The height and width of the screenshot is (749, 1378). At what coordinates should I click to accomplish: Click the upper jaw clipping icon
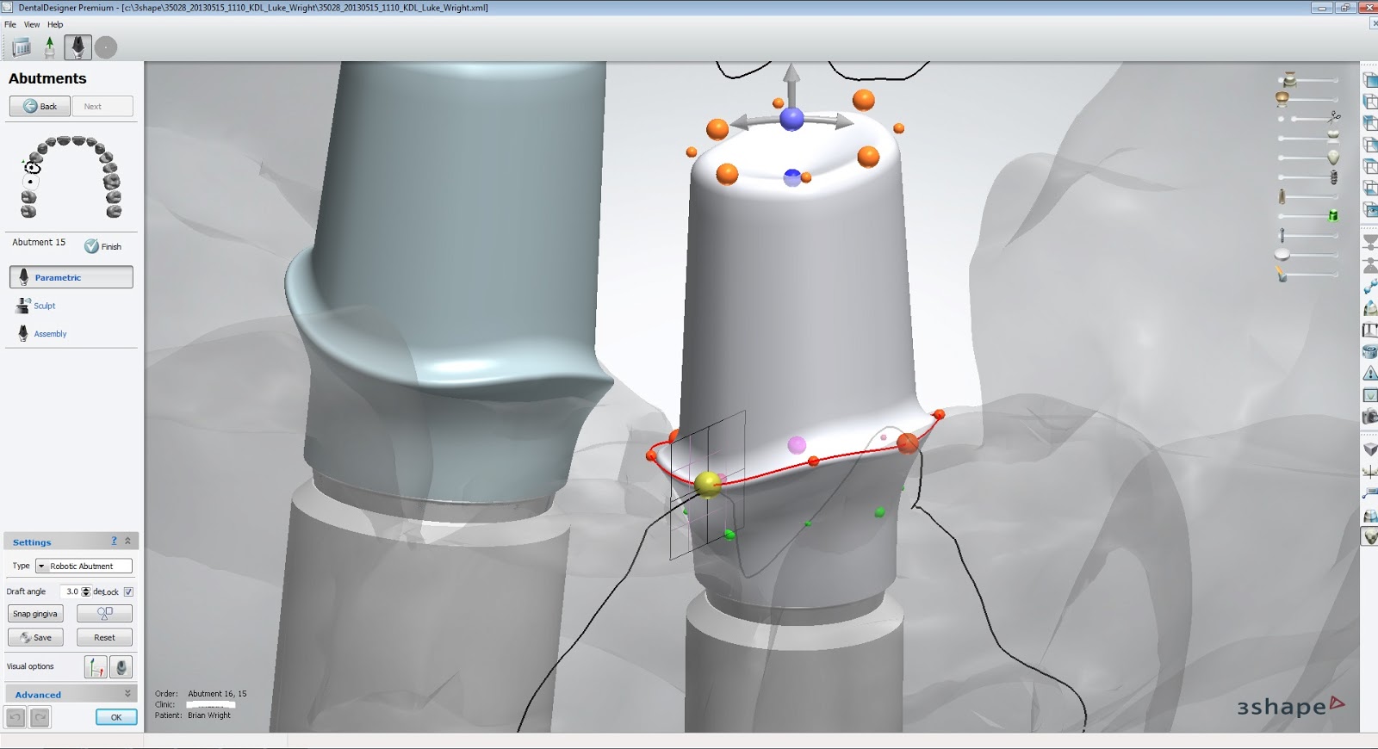(x=1370, y=243)
